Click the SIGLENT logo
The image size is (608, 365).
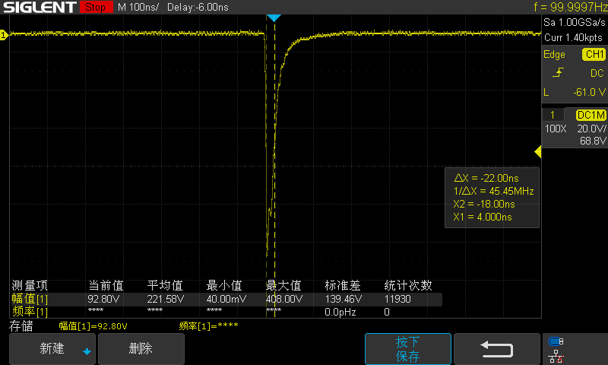40,7
